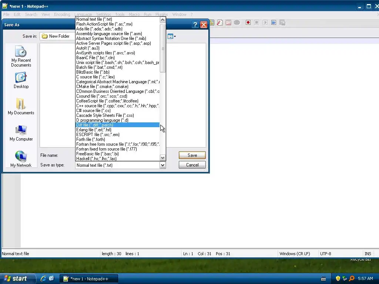Select C++ source file type
This screenshot has height=284, width=379.
[117, 106]
